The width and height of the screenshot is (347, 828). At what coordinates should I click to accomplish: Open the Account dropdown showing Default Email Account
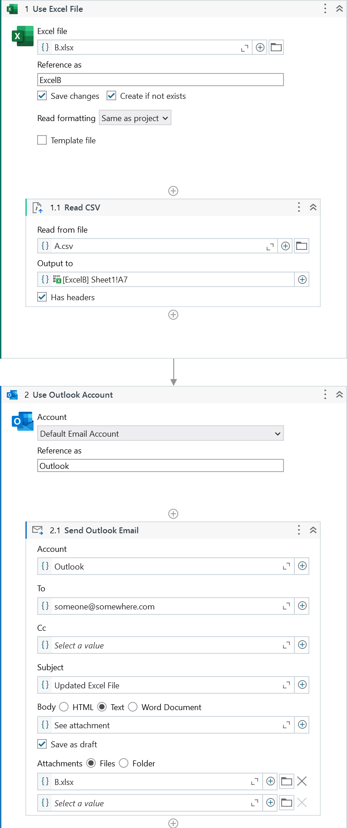coord(160,433)
